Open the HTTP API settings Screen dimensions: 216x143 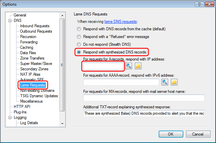pyautogui.click(x=22, y=107)
